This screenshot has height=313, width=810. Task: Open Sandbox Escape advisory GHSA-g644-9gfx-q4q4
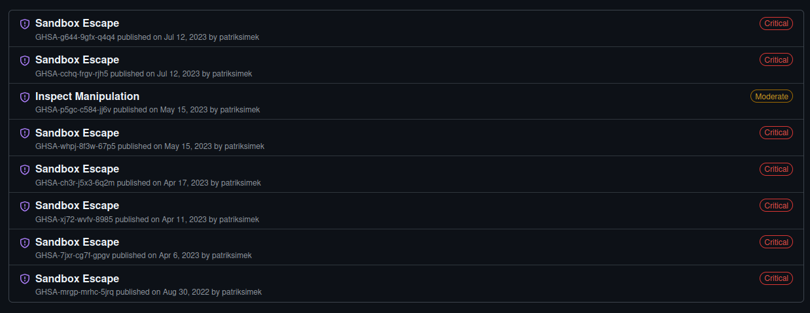(x=77, y=24)
